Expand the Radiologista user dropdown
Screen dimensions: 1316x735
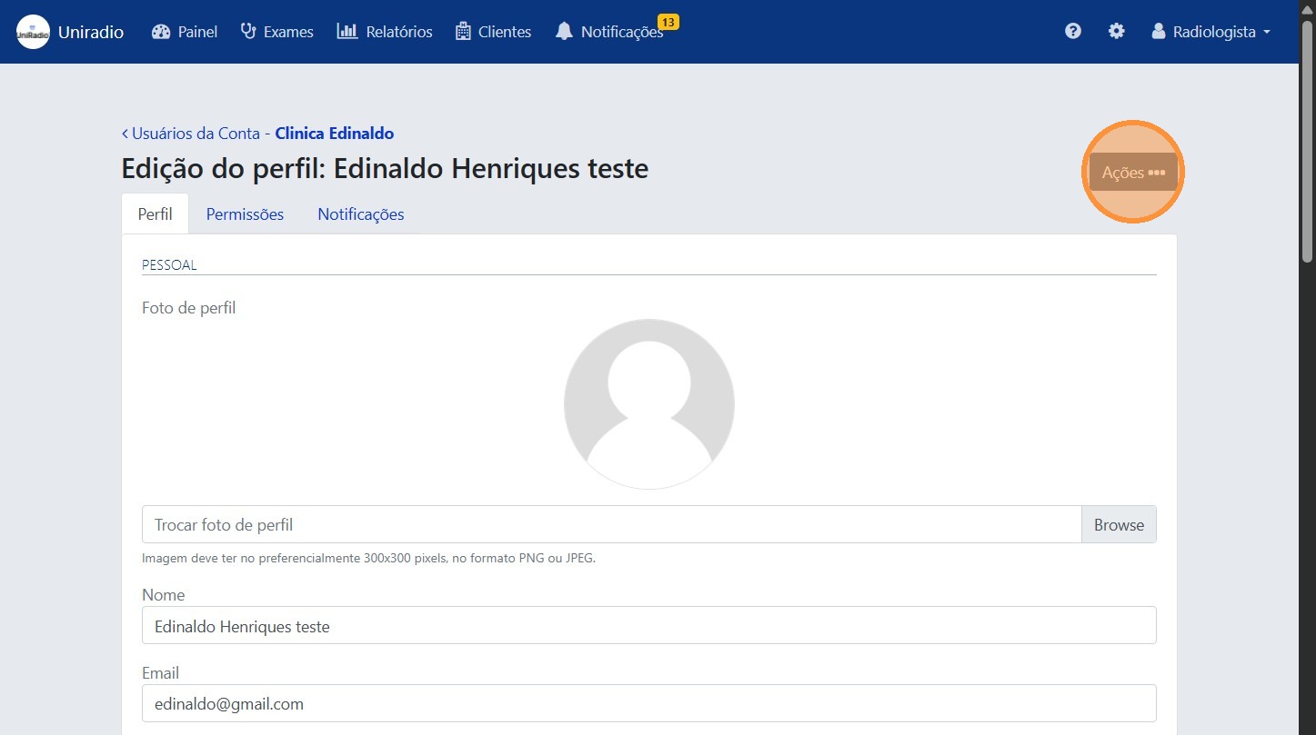[x=1211, y=32]
